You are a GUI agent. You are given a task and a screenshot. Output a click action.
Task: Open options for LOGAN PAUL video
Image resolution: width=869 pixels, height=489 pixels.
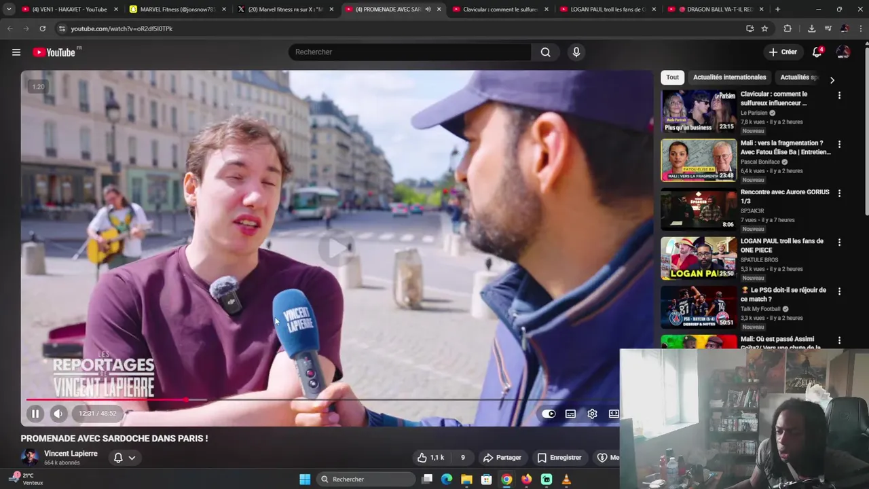(839, 242)
